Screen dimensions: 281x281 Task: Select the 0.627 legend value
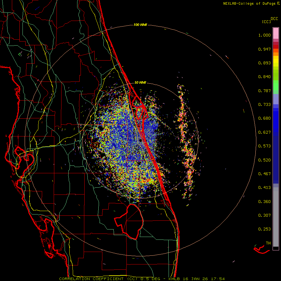click(x=264, y=132)
